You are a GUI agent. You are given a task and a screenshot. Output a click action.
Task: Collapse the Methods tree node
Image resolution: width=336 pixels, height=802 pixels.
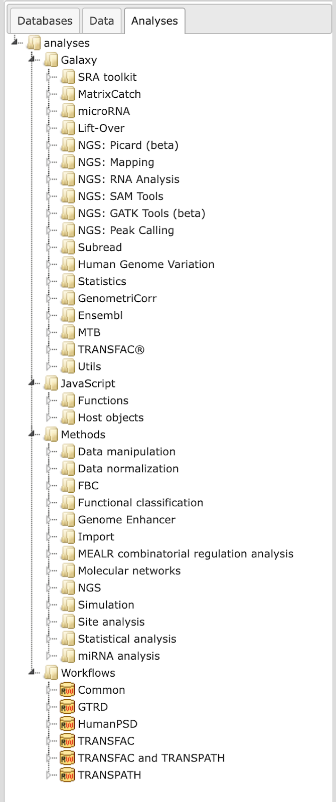pos(33,434)
